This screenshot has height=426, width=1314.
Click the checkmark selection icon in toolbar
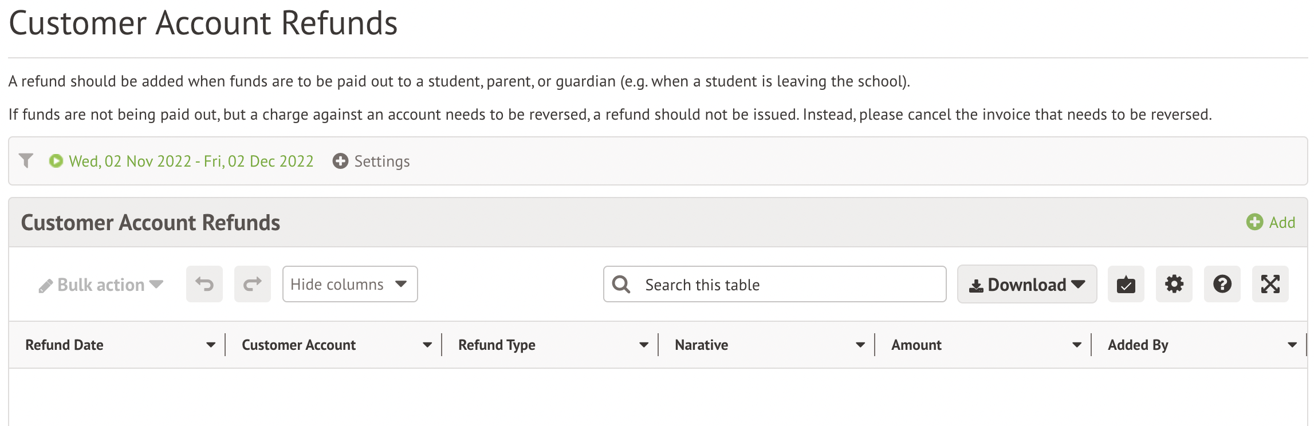(1126, 284)
